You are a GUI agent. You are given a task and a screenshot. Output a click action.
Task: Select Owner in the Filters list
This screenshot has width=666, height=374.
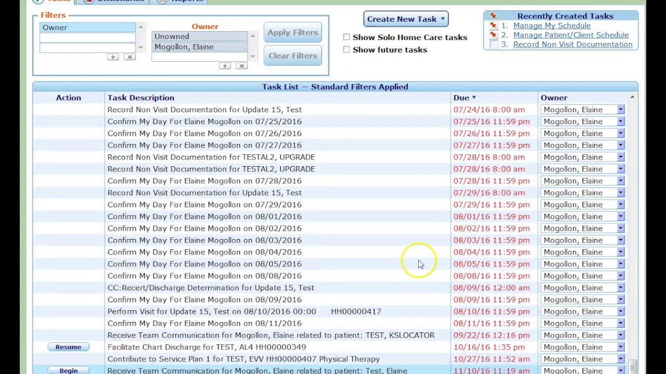click(x=87, y=28)
